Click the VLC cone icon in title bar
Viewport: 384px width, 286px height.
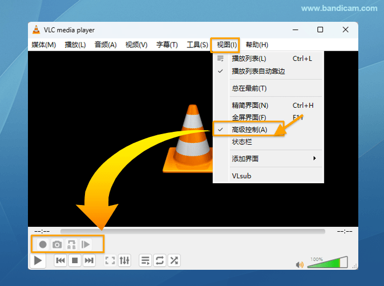click(x=36, y=30)
